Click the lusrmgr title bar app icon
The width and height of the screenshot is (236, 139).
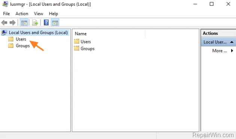tap(5, 4)
